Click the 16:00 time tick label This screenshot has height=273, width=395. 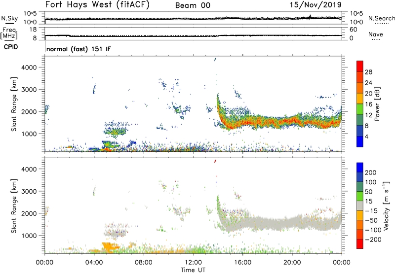point(242,263)
